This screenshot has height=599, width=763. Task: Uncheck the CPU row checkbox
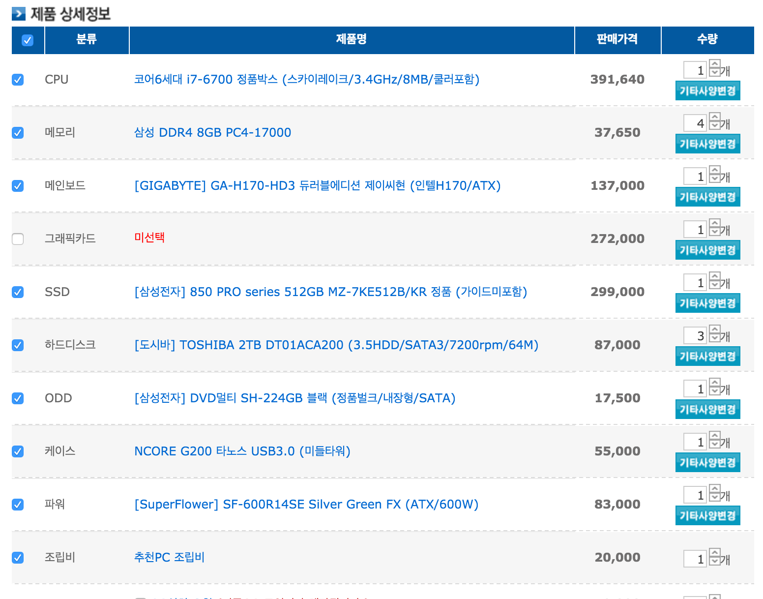point(18,80)
